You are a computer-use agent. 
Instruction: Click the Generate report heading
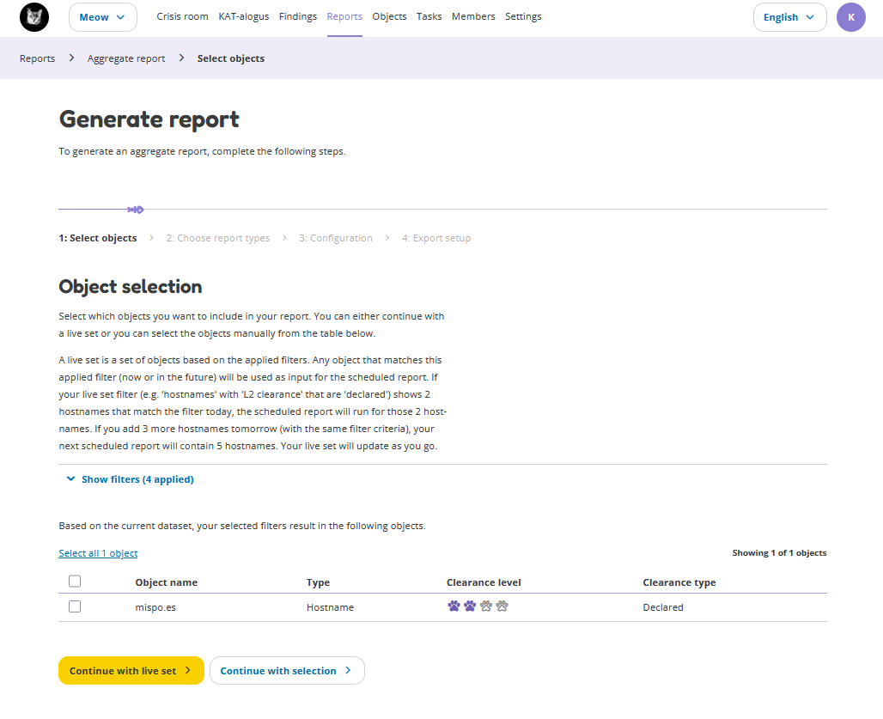click(149, 119)
